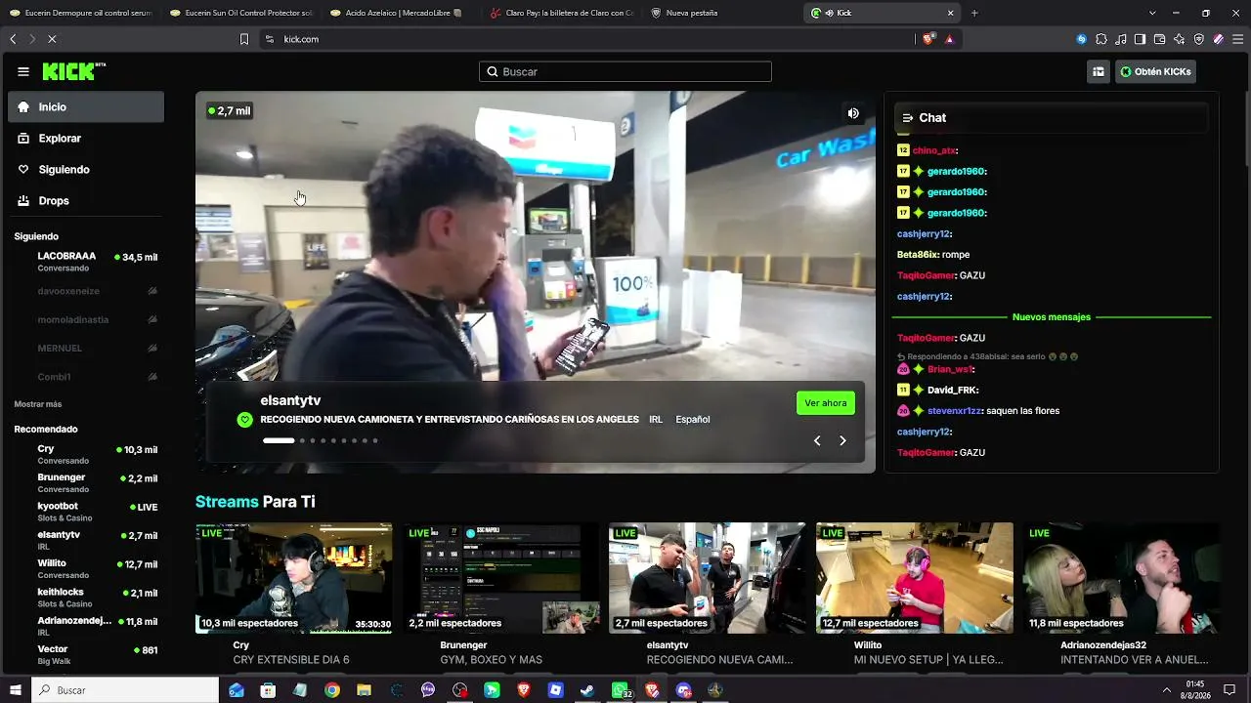The image size is (1251, 703).
Task: Open Vector recommended channel
Action: 86,654
